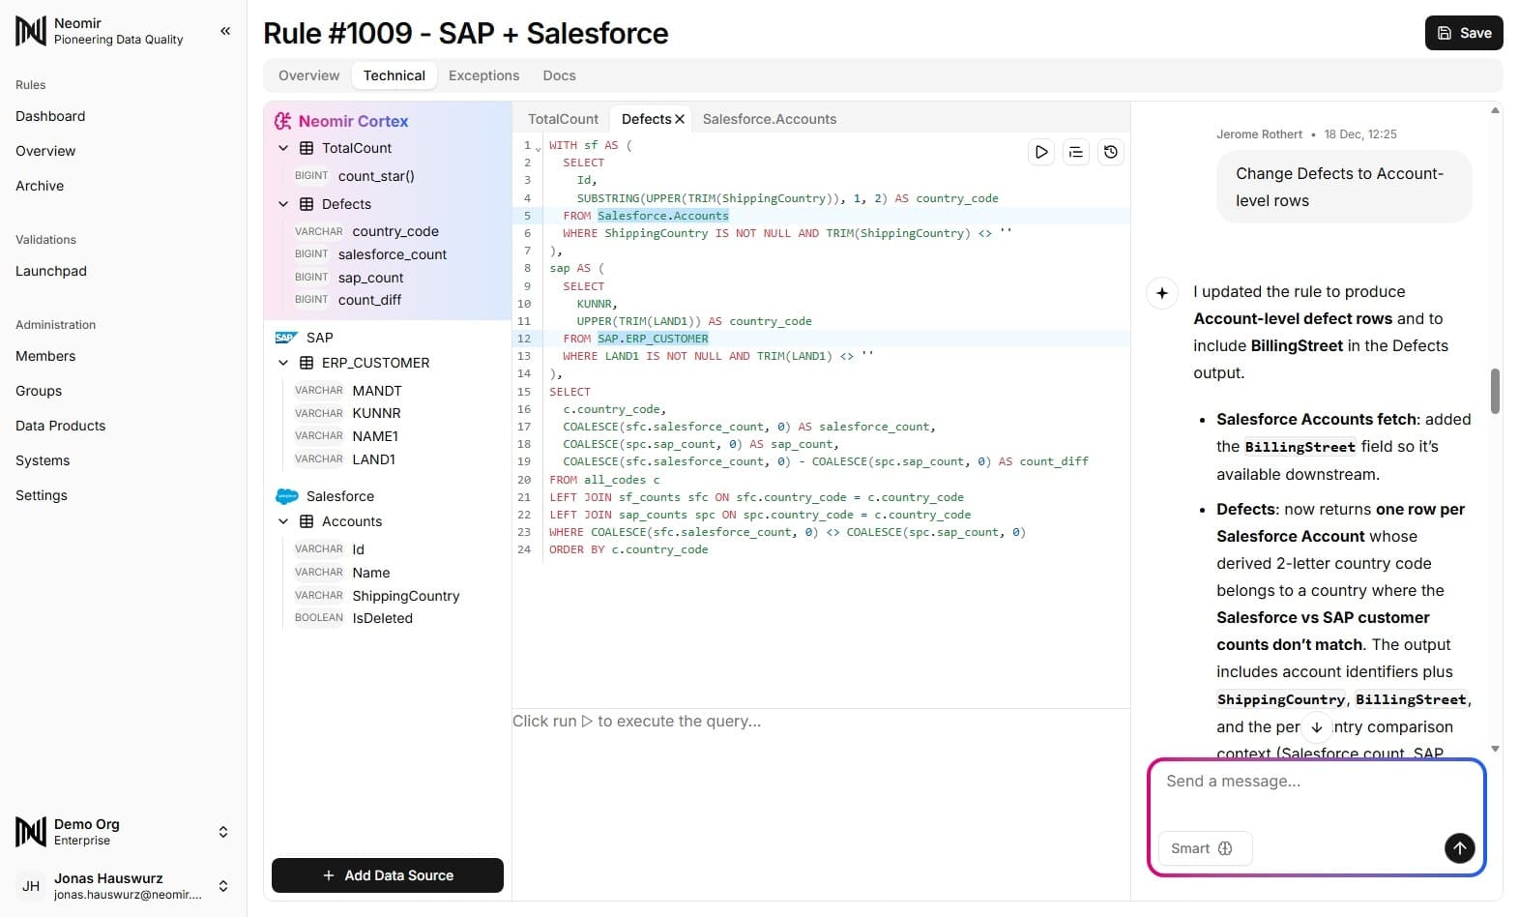
Task: Open the Salesforce.Accounts query tab
Action: pyautogui.click(x=769, y=119)
